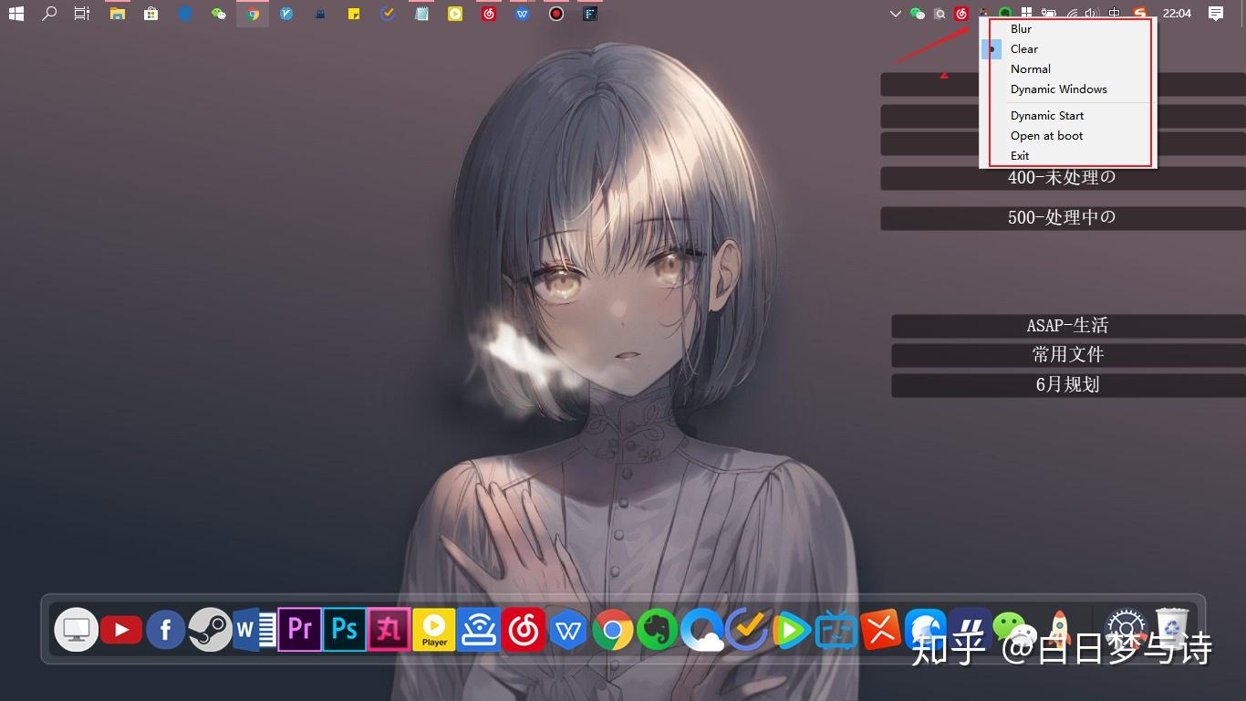Expand the hidden tray icons chevron
Screen dimensions: 1246x701
[x=895, y=14]
